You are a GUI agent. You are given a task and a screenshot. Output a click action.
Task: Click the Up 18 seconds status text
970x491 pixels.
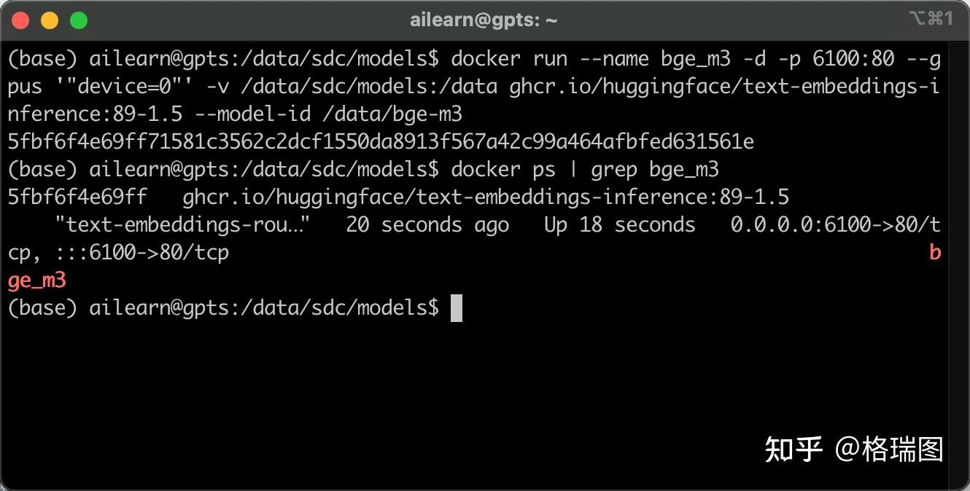tap(620, 225)
